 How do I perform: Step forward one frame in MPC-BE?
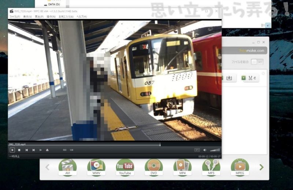[x=41, y=150]
